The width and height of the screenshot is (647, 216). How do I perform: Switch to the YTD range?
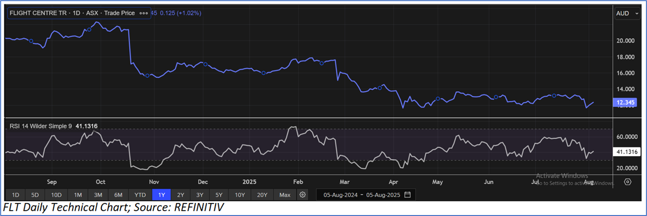tap(140, 195)
